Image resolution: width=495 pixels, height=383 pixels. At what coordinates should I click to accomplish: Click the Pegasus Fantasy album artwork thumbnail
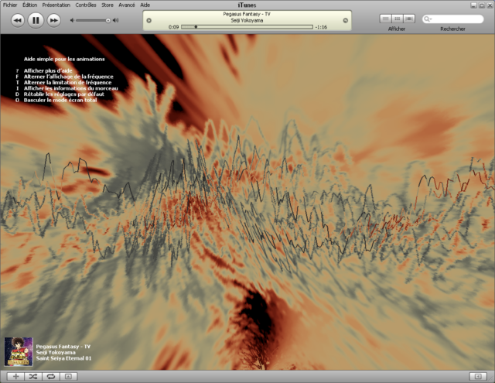[x=18, y=350]
